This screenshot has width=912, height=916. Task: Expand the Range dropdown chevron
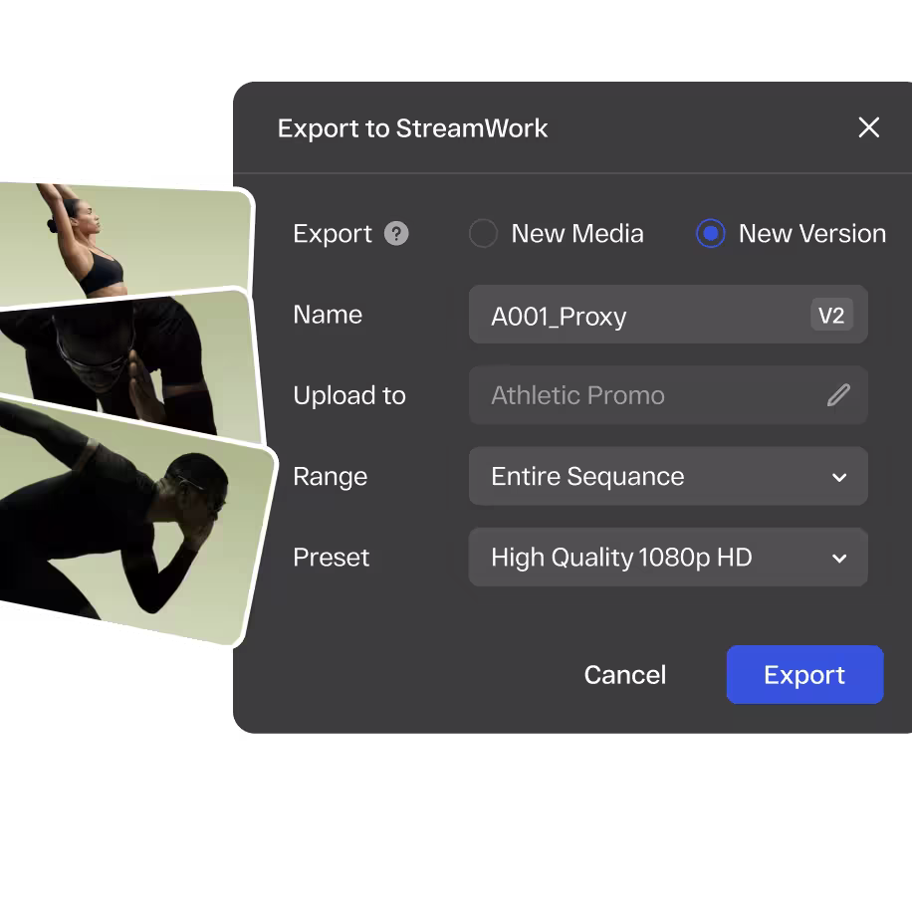click(839, 477)
